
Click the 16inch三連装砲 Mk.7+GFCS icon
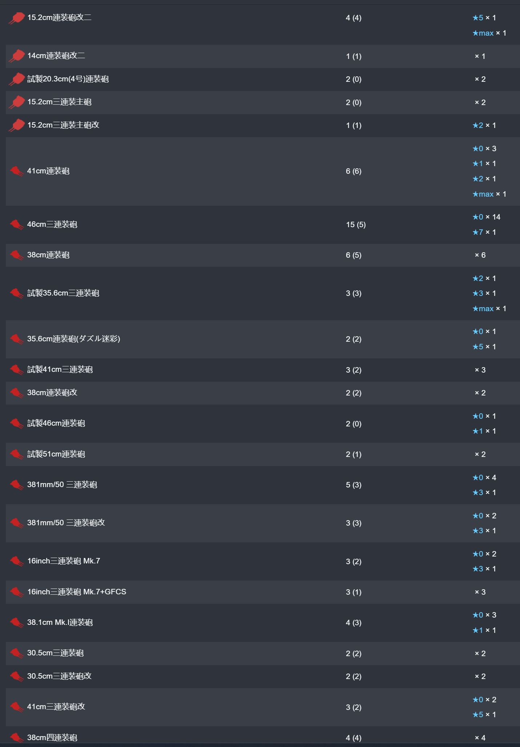[17, 592]
